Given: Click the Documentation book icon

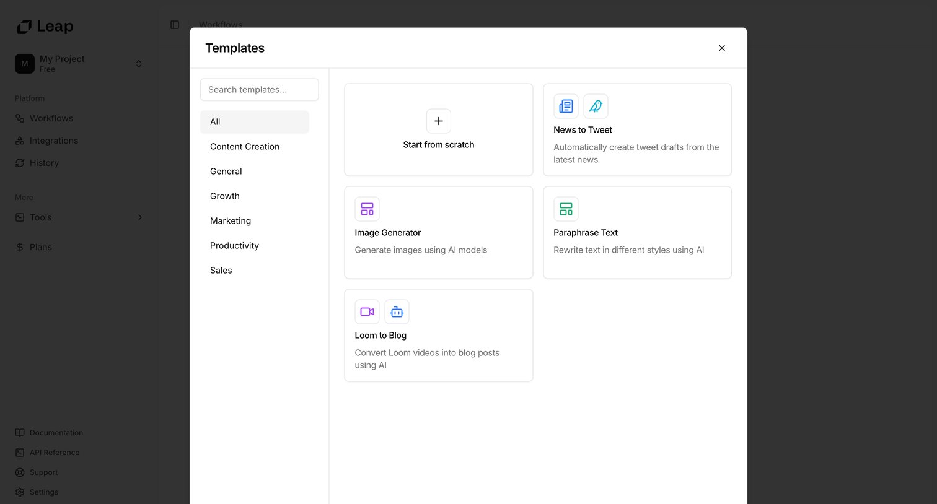Looking at the screenshot, I should tap(20, 433).
